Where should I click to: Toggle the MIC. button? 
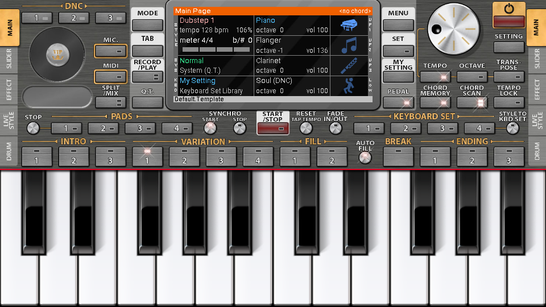click(110, 51)
